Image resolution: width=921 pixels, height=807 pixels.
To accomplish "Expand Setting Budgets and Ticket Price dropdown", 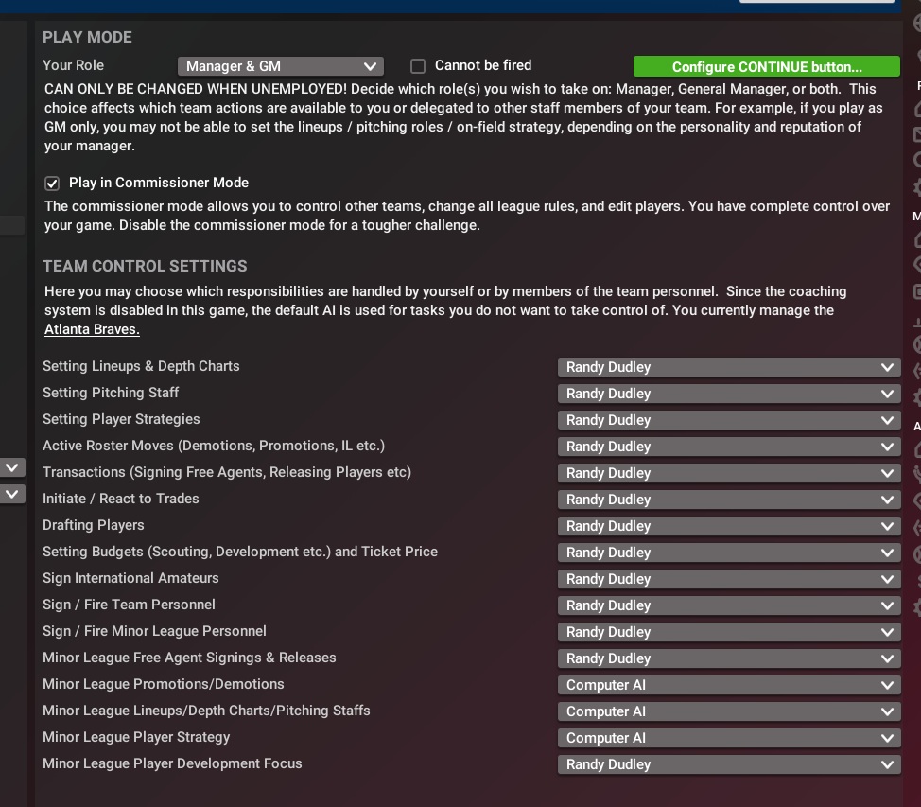I will point(728,553).
